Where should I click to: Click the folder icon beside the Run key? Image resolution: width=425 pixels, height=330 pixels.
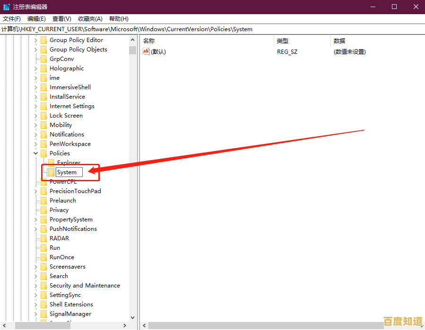[x=44, y=247]
